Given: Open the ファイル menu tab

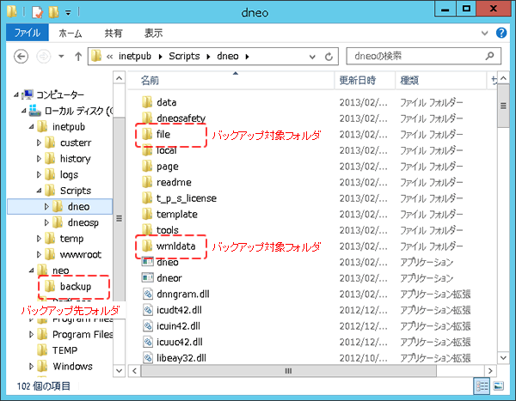Looking at the screenshot, I should click(x=28, y=33).
